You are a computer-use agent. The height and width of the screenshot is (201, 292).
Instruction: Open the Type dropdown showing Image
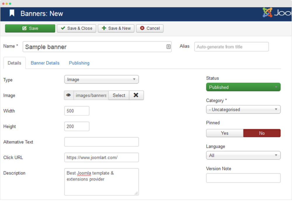(101, 79)
